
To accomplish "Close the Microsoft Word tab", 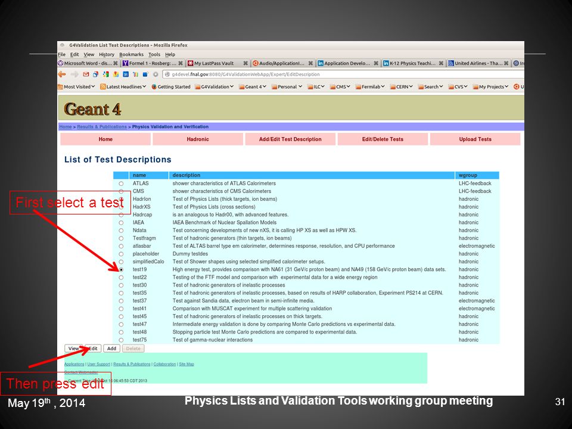I will point(115,63).
